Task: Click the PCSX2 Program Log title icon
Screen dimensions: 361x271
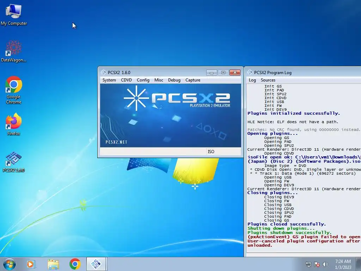Action: (250, 72)
